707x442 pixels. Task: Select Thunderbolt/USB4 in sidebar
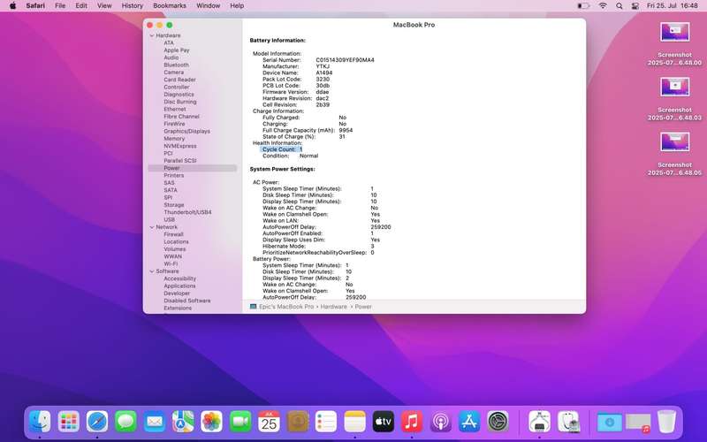187,212
